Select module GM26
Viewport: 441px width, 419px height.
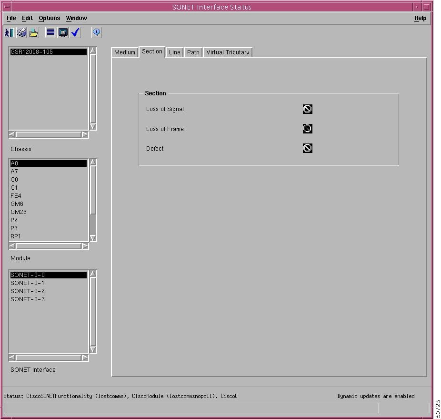click(49, 212)
